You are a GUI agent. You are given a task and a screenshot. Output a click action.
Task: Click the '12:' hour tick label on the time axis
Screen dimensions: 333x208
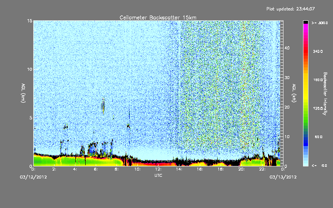pos(158,169)
